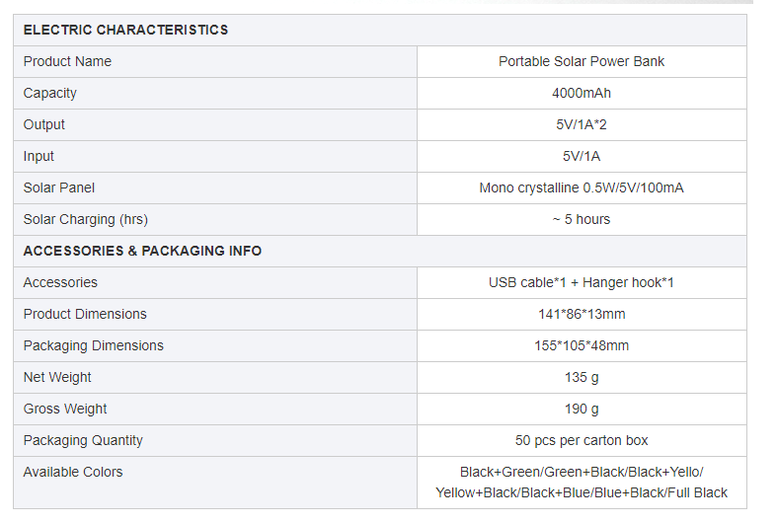Click the 141*86*13mm dimensions value
777x524 pixels.
[582, 314]
